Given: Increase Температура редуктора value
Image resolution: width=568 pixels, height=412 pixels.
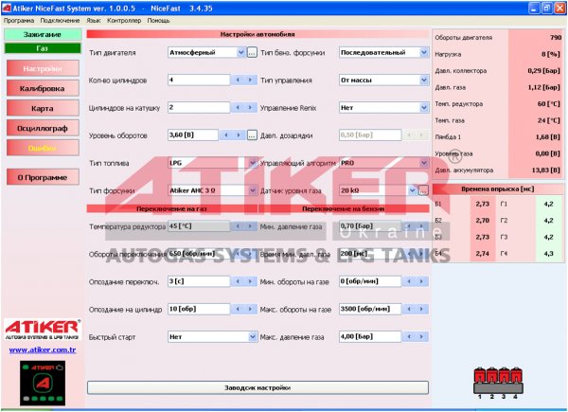Looking at the screenshot, I should [250, 226].
